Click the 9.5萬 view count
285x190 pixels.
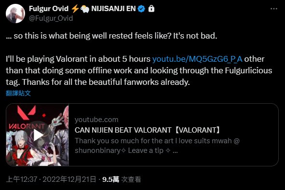click(x=110, y=179)
